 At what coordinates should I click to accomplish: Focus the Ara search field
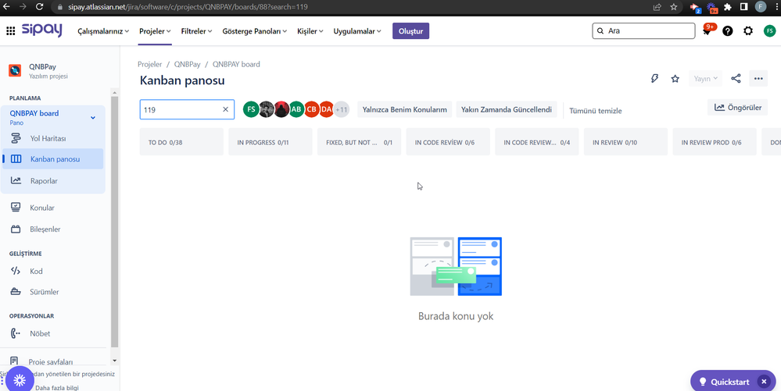643,31
